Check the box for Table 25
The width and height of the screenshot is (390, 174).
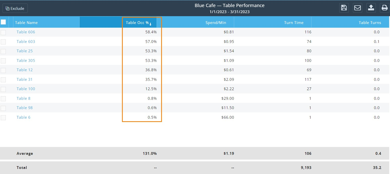click(x=3, y=51)
